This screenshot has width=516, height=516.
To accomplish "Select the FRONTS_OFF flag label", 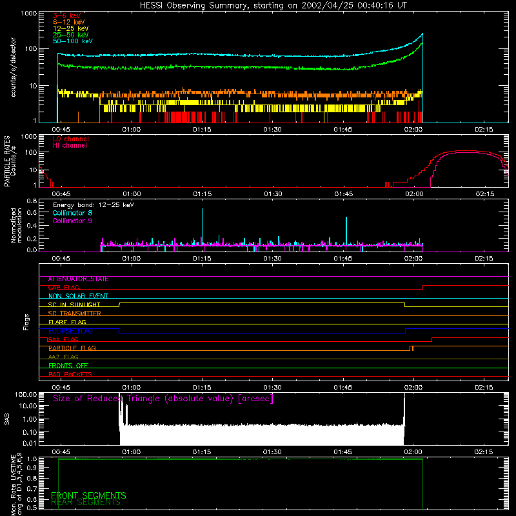I will pyautogui.click(x=68, y=366).
